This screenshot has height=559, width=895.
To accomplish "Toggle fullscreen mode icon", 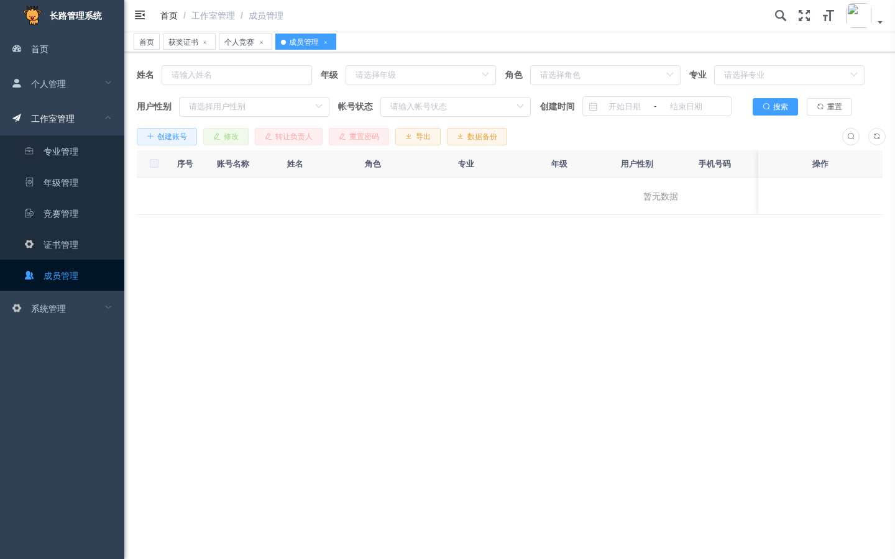I will coord(804,16).
